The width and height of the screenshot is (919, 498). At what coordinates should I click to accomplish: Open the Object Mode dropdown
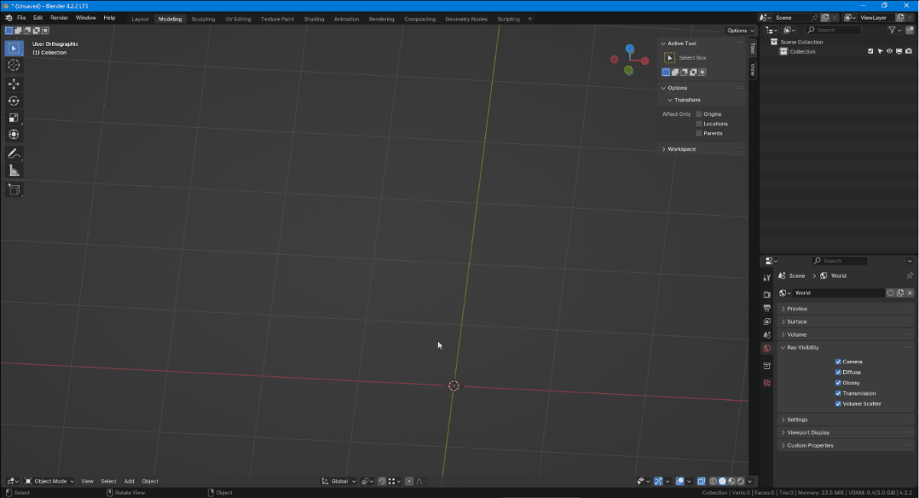tap(50, 481)
